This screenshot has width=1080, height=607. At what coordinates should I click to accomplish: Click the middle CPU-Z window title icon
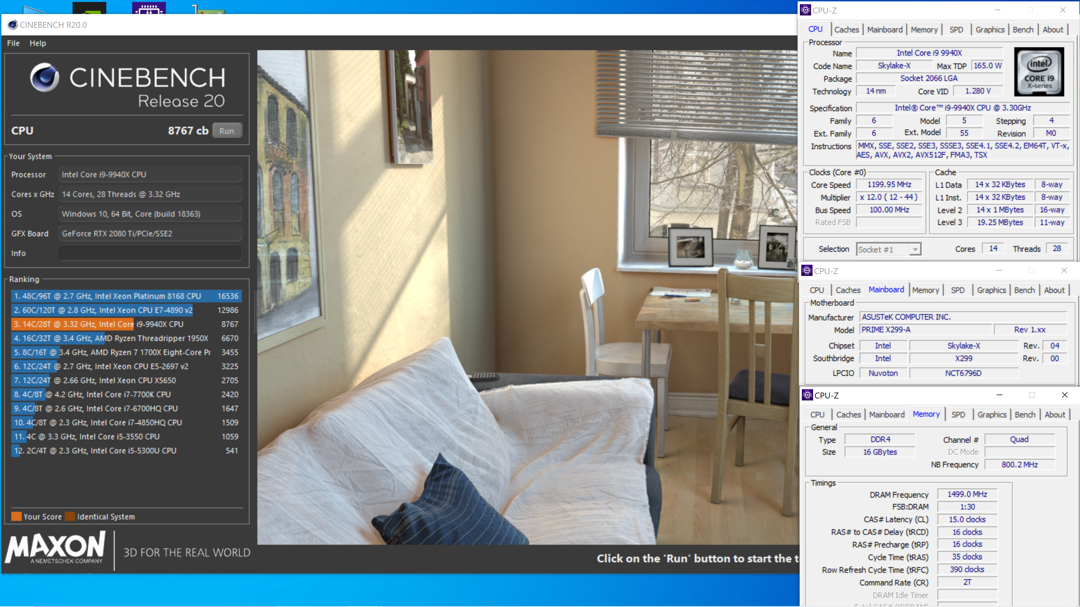(807, 271)
